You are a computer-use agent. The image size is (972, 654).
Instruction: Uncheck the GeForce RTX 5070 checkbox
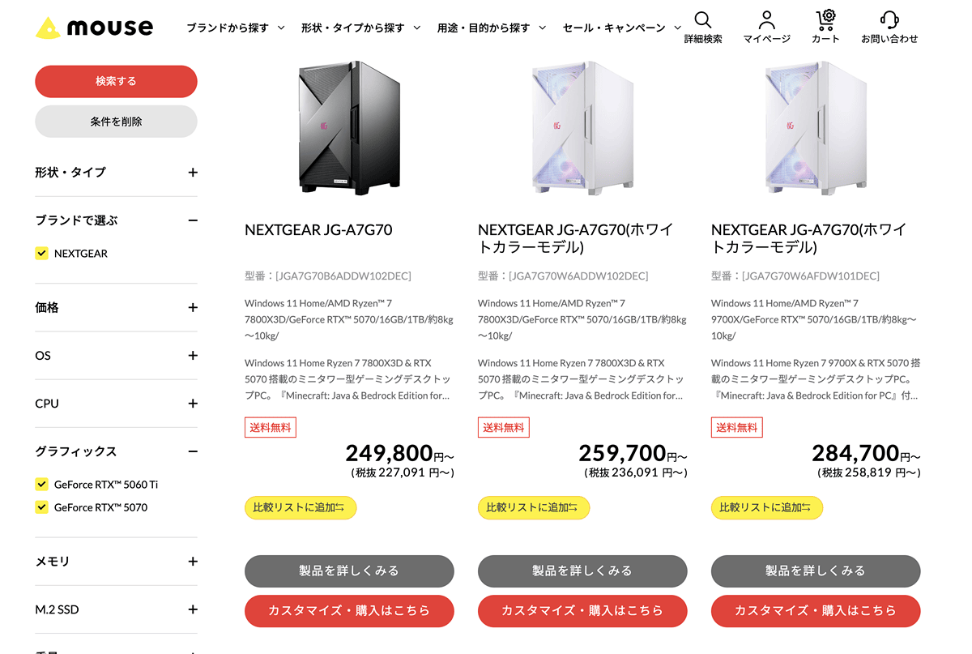(x=41, y=507)
